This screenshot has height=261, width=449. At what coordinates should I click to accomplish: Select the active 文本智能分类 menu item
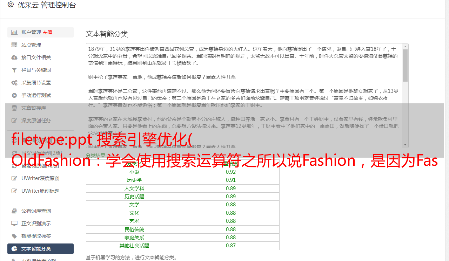[40, 249]
